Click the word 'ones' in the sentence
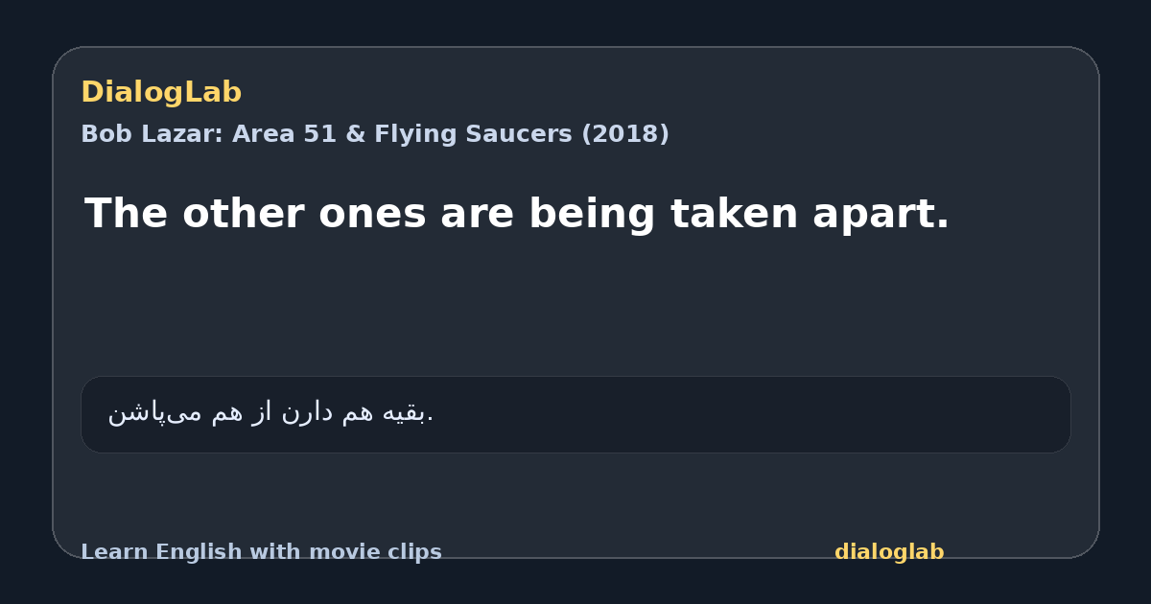This screenshot has width=1151, height=604. tap(372, 214)
